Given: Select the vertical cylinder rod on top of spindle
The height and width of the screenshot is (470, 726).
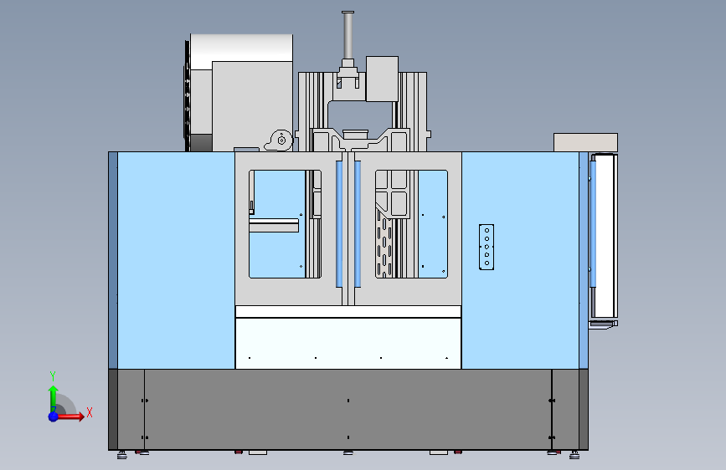Looking at the screenshot, I should (348, 35).
